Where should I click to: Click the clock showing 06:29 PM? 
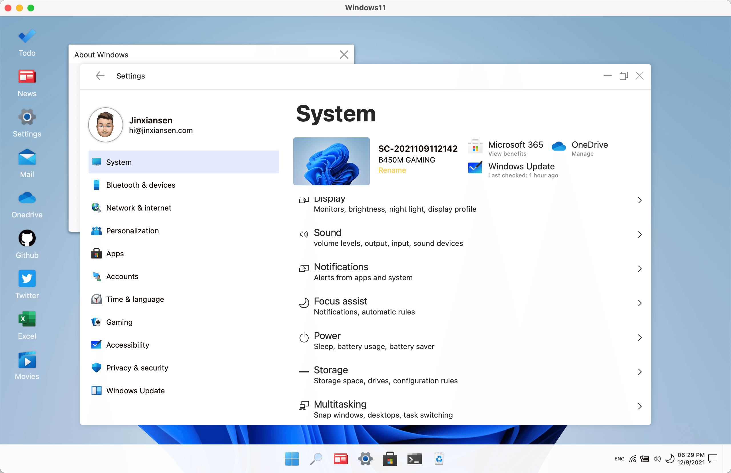(x=691, y=455)
